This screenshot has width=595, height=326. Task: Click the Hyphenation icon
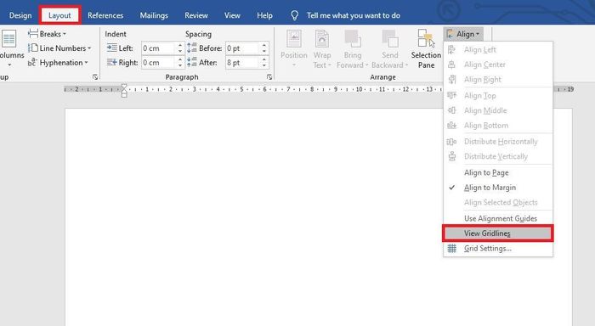32,62
